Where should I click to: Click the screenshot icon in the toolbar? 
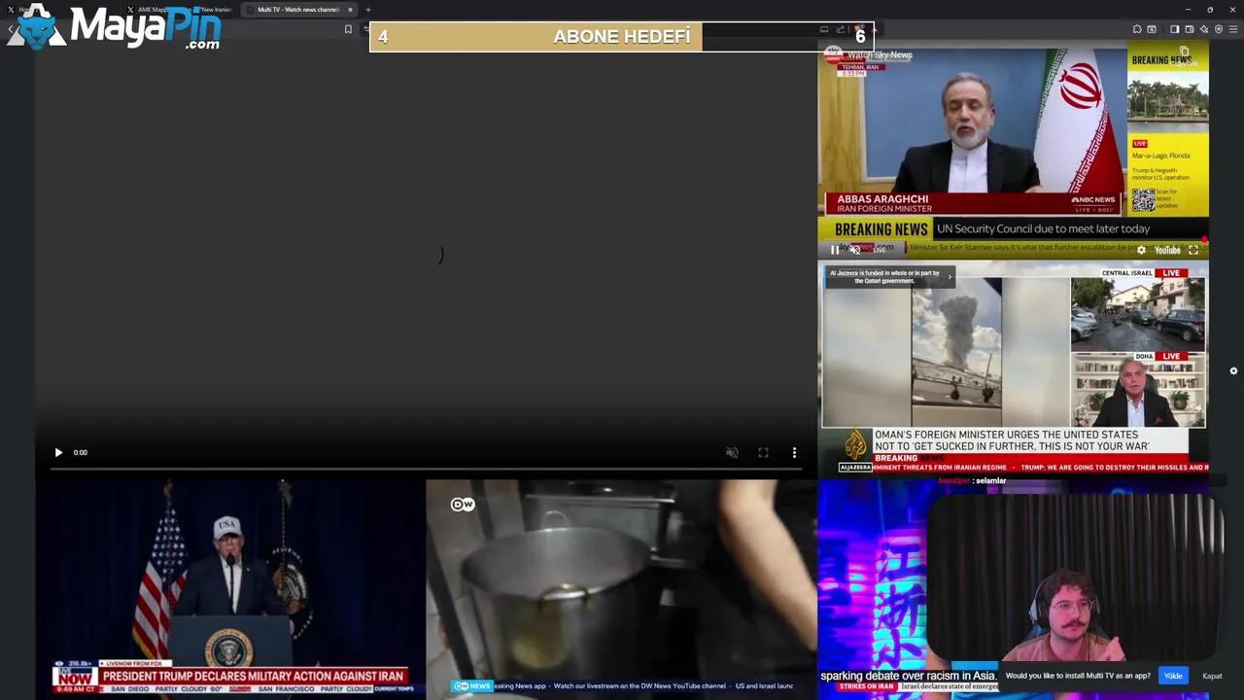tap(1152, 29)
